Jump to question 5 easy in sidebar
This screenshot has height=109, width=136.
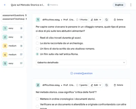pyautogui.click(x=12, y=63)
